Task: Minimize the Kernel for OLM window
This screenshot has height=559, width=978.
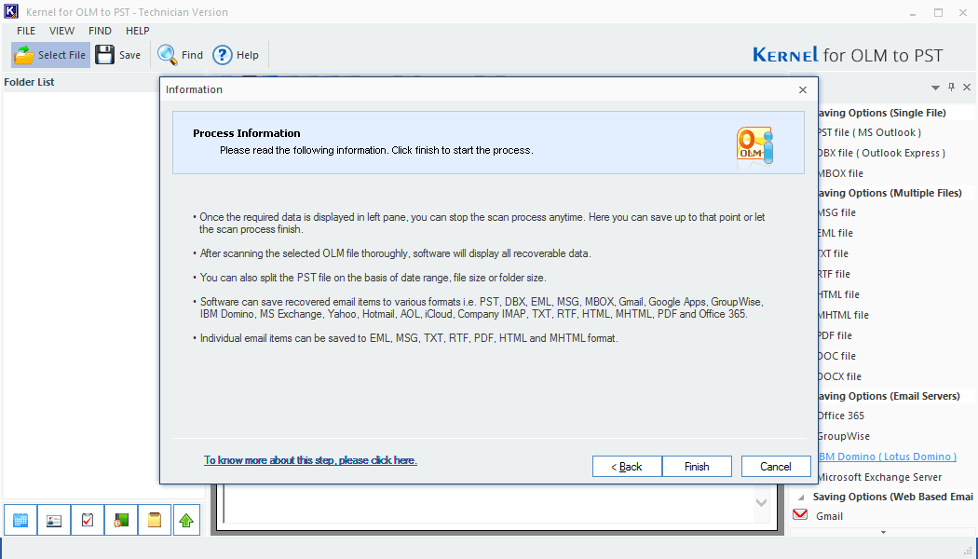Action: tap(913, 12)
